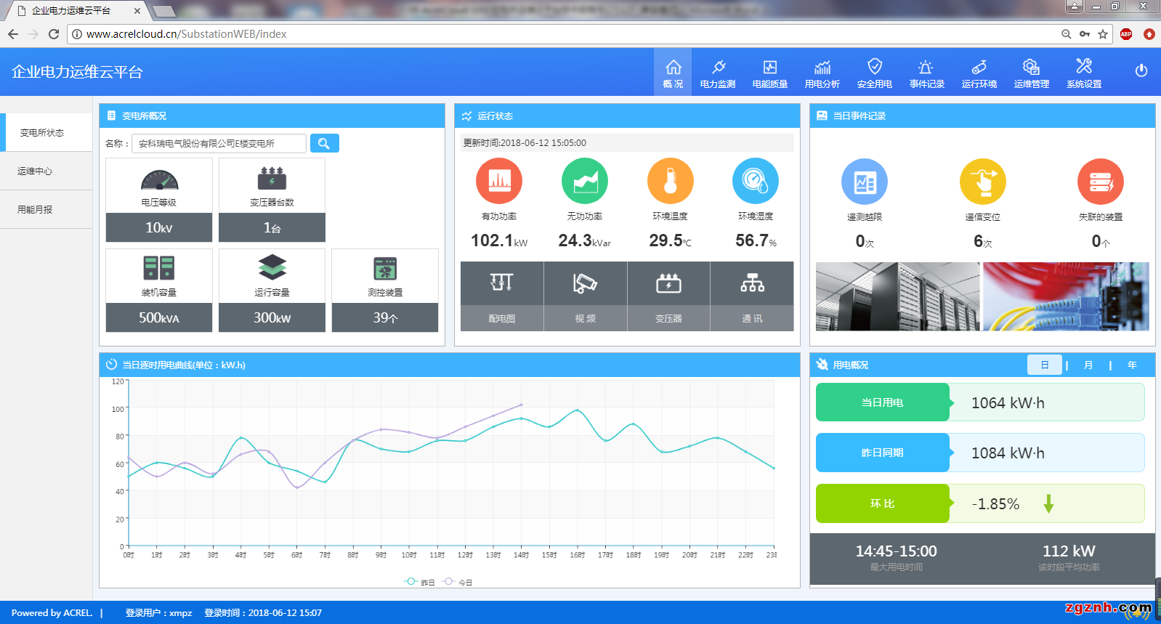Open the 事件记录 event records page

927,73
